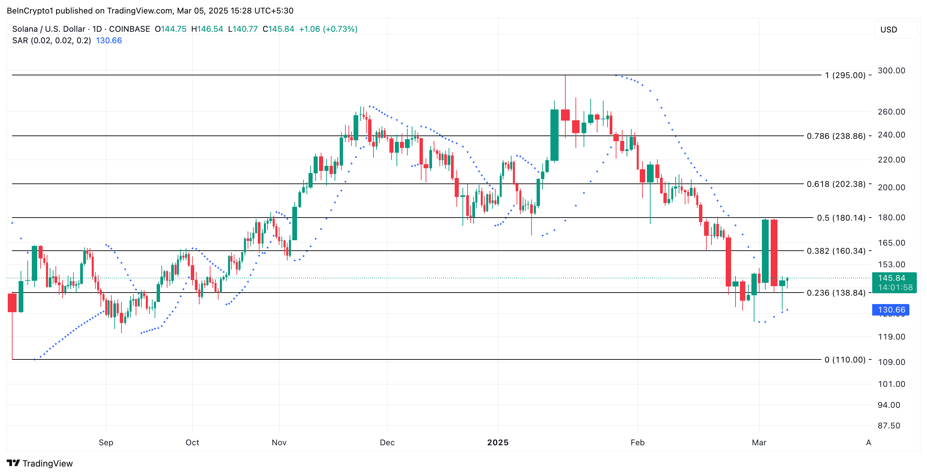Select the 0.382 (160.34) Fibonacci level label
This screenshot has height=475, width=927.
pyautogui.click(x=836, y=251)
